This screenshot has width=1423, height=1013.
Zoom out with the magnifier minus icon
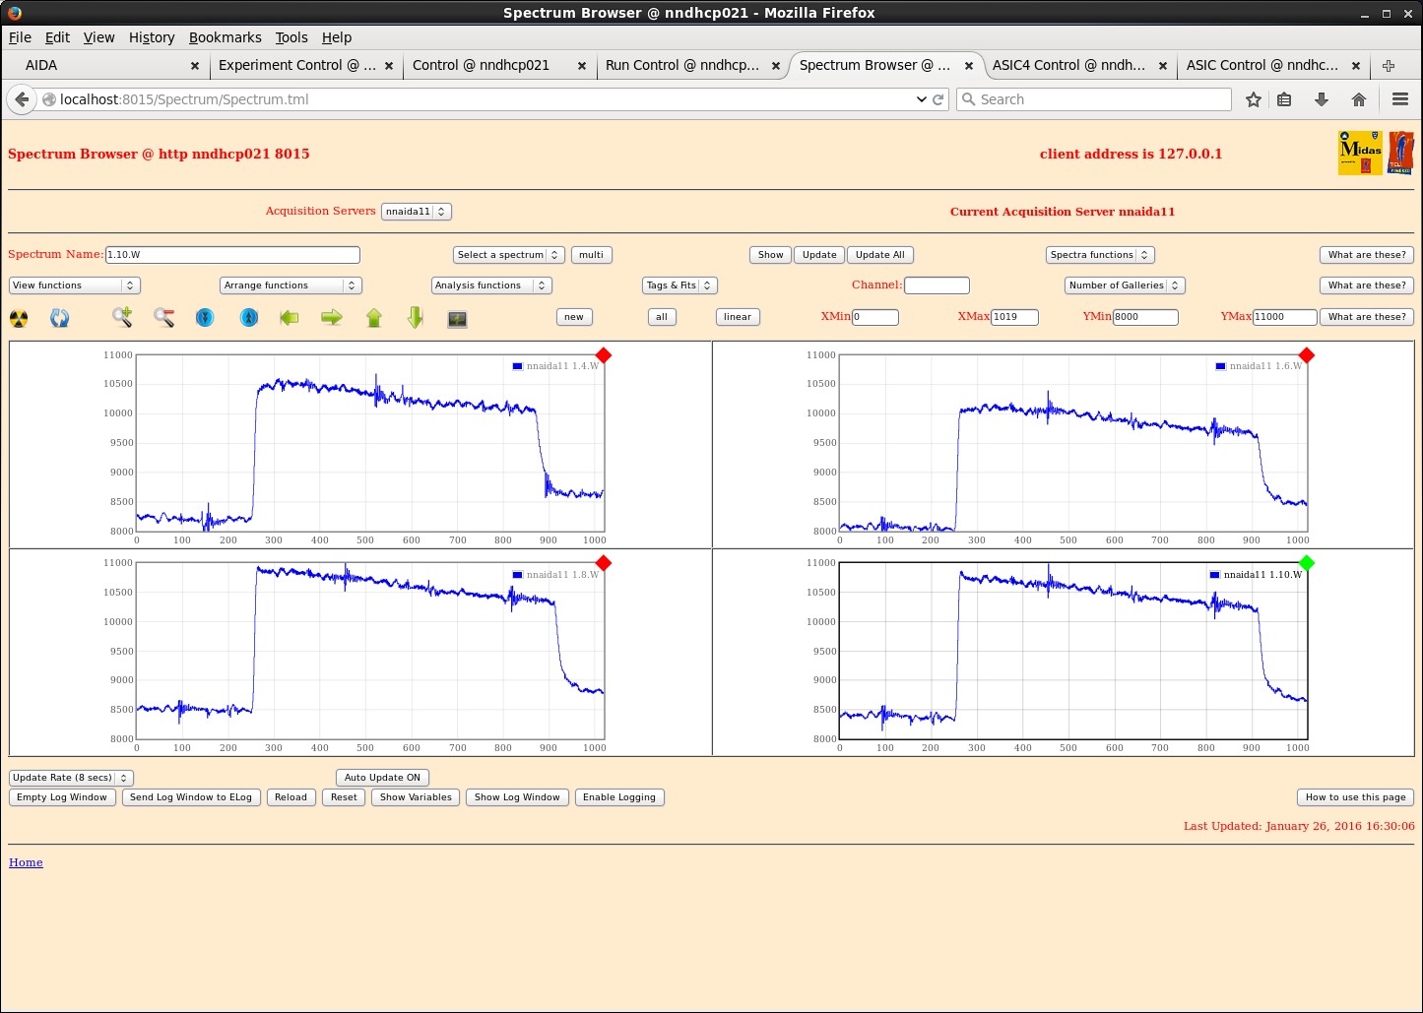[x=164, y=317]
